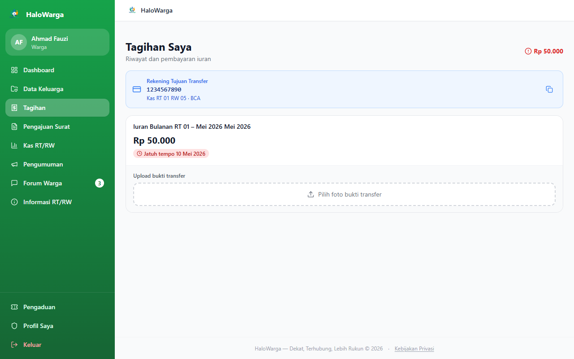Click the Warga role label under Ahmad Fauzi

pos(39,47)
